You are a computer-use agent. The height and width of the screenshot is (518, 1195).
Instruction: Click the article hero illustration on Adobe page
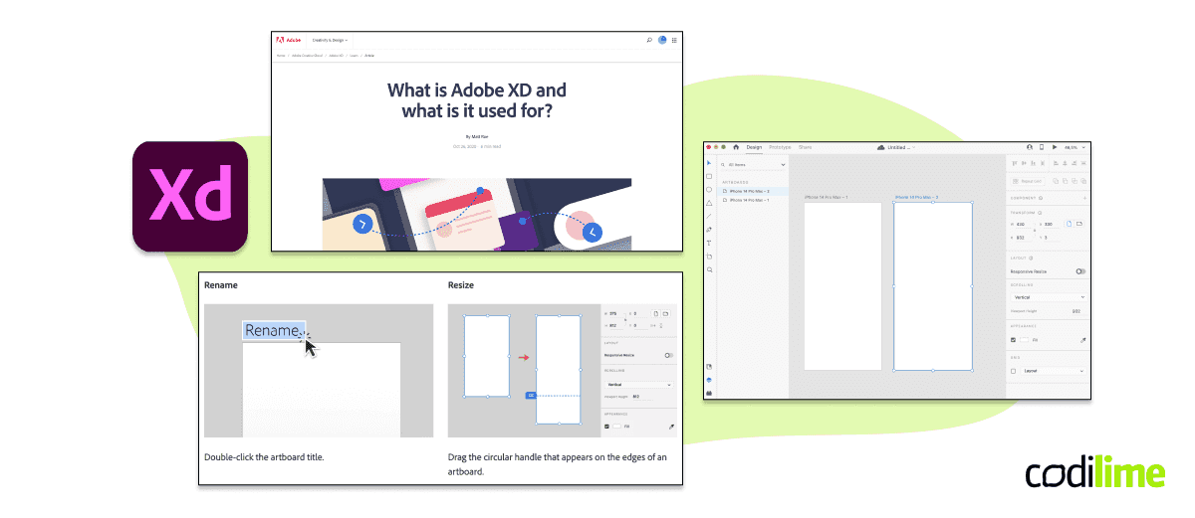(x=477, y=214)
